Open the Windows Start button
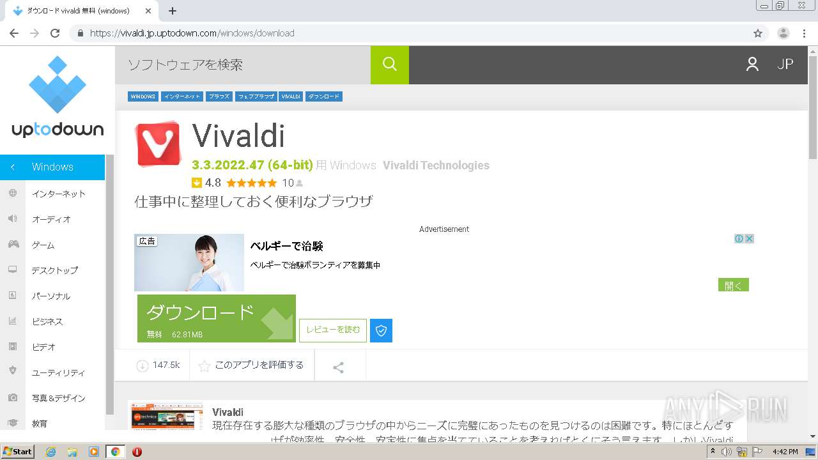 (18, 452)
